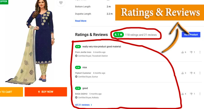Click the BUY NOW button
The height and width of the screenshot is (109, 204).
coord(46,92)
